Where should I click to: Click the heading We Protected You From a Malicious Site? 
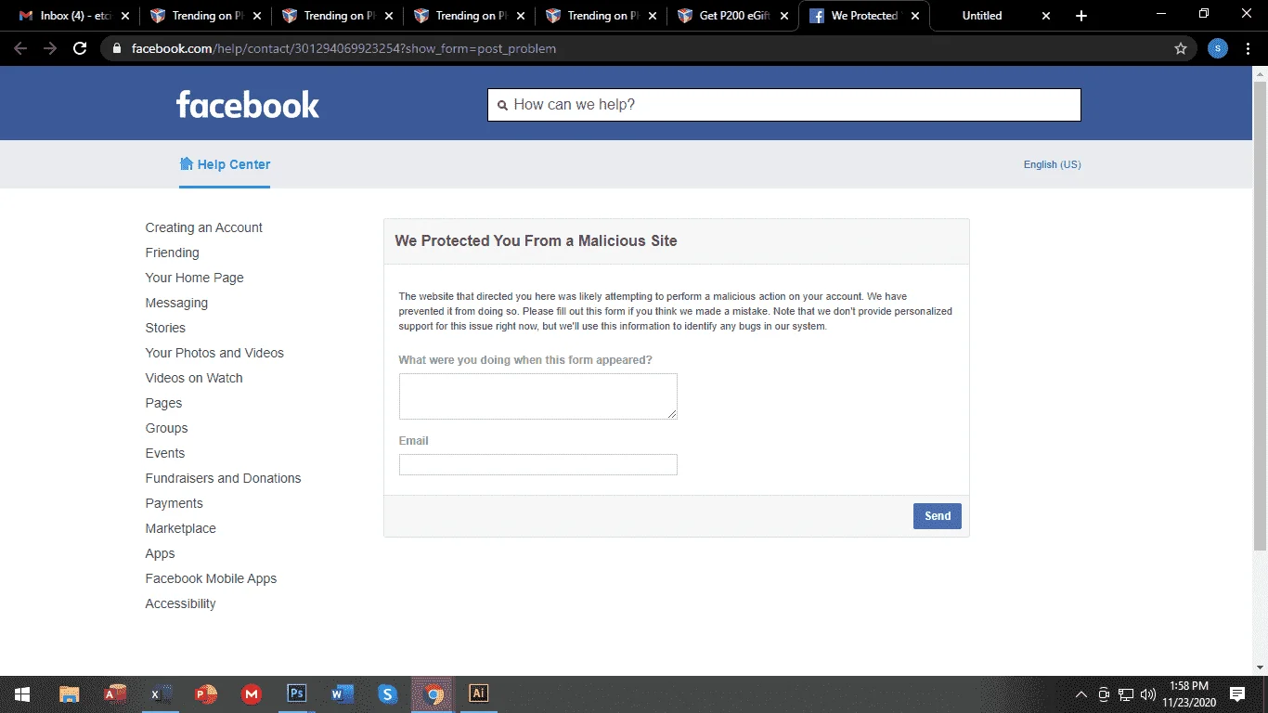[x=536, y=240]
